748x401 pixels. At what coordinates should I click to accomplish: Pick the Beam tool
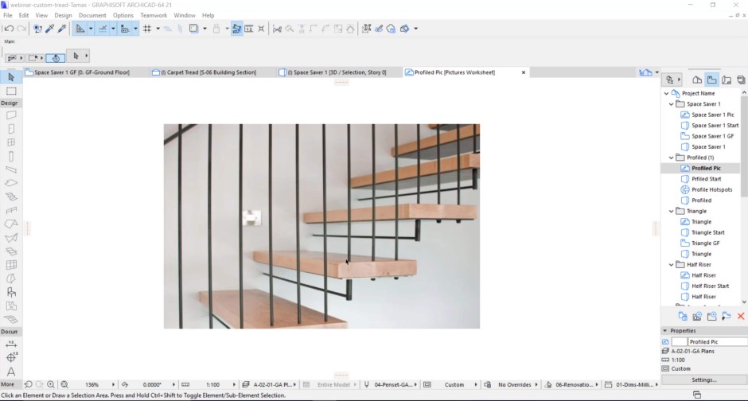11,169
